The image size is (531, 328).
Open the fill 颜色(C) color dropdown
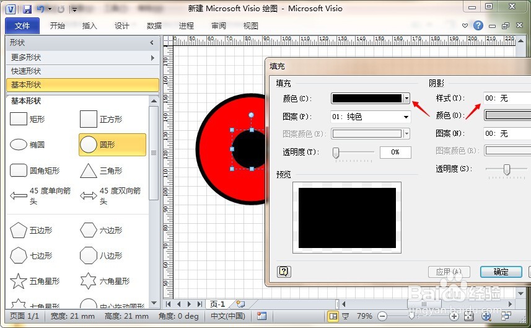point(406,98)
